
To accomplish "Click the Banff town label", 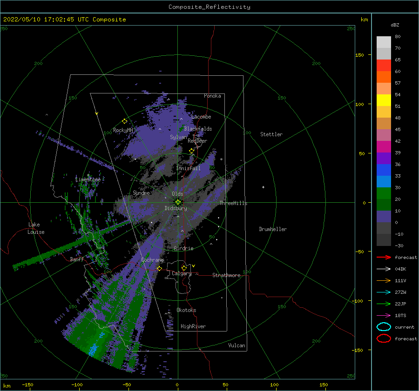I will click(77, 259).
